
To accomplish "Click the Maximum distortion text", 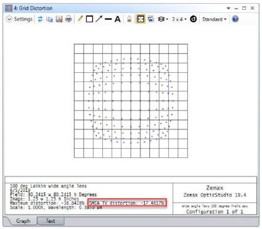I will (x=47, y=203).
